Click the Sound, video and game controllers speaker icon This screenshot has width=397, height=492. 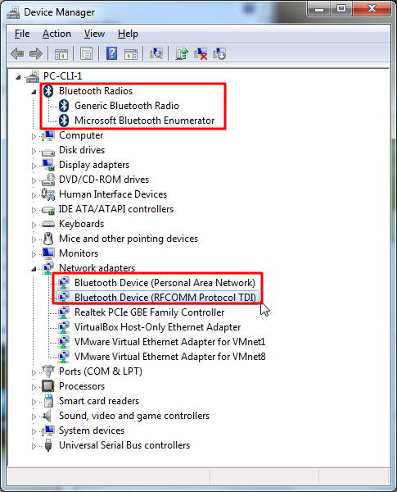47,416
